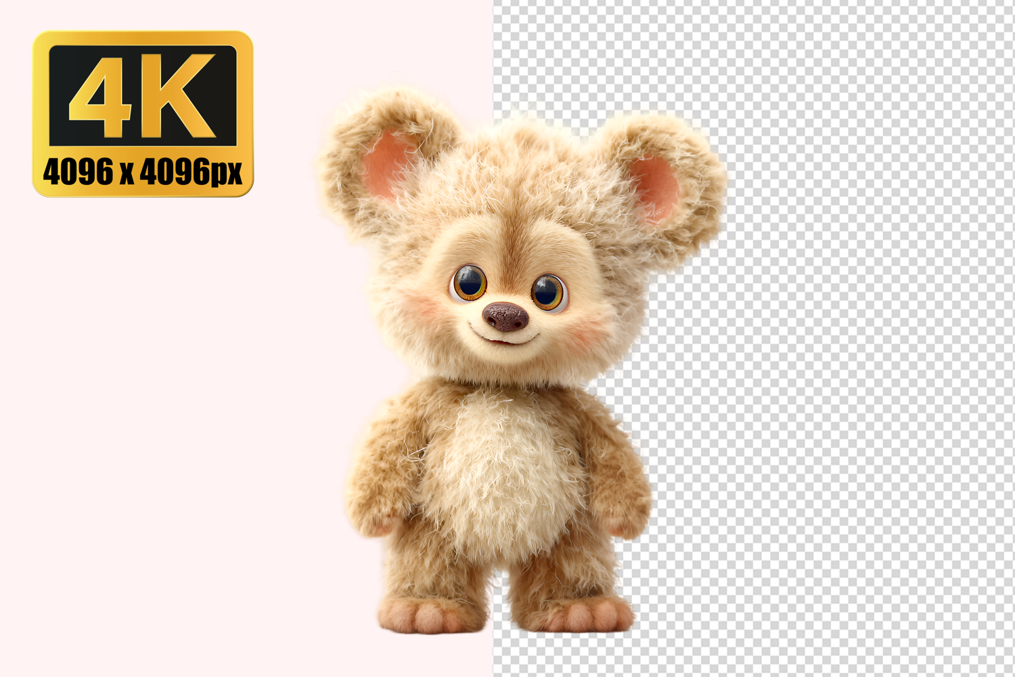Click the bear's brown nose
The width and height of the screenshot is (1015, 677).
(x=505, y=316)
